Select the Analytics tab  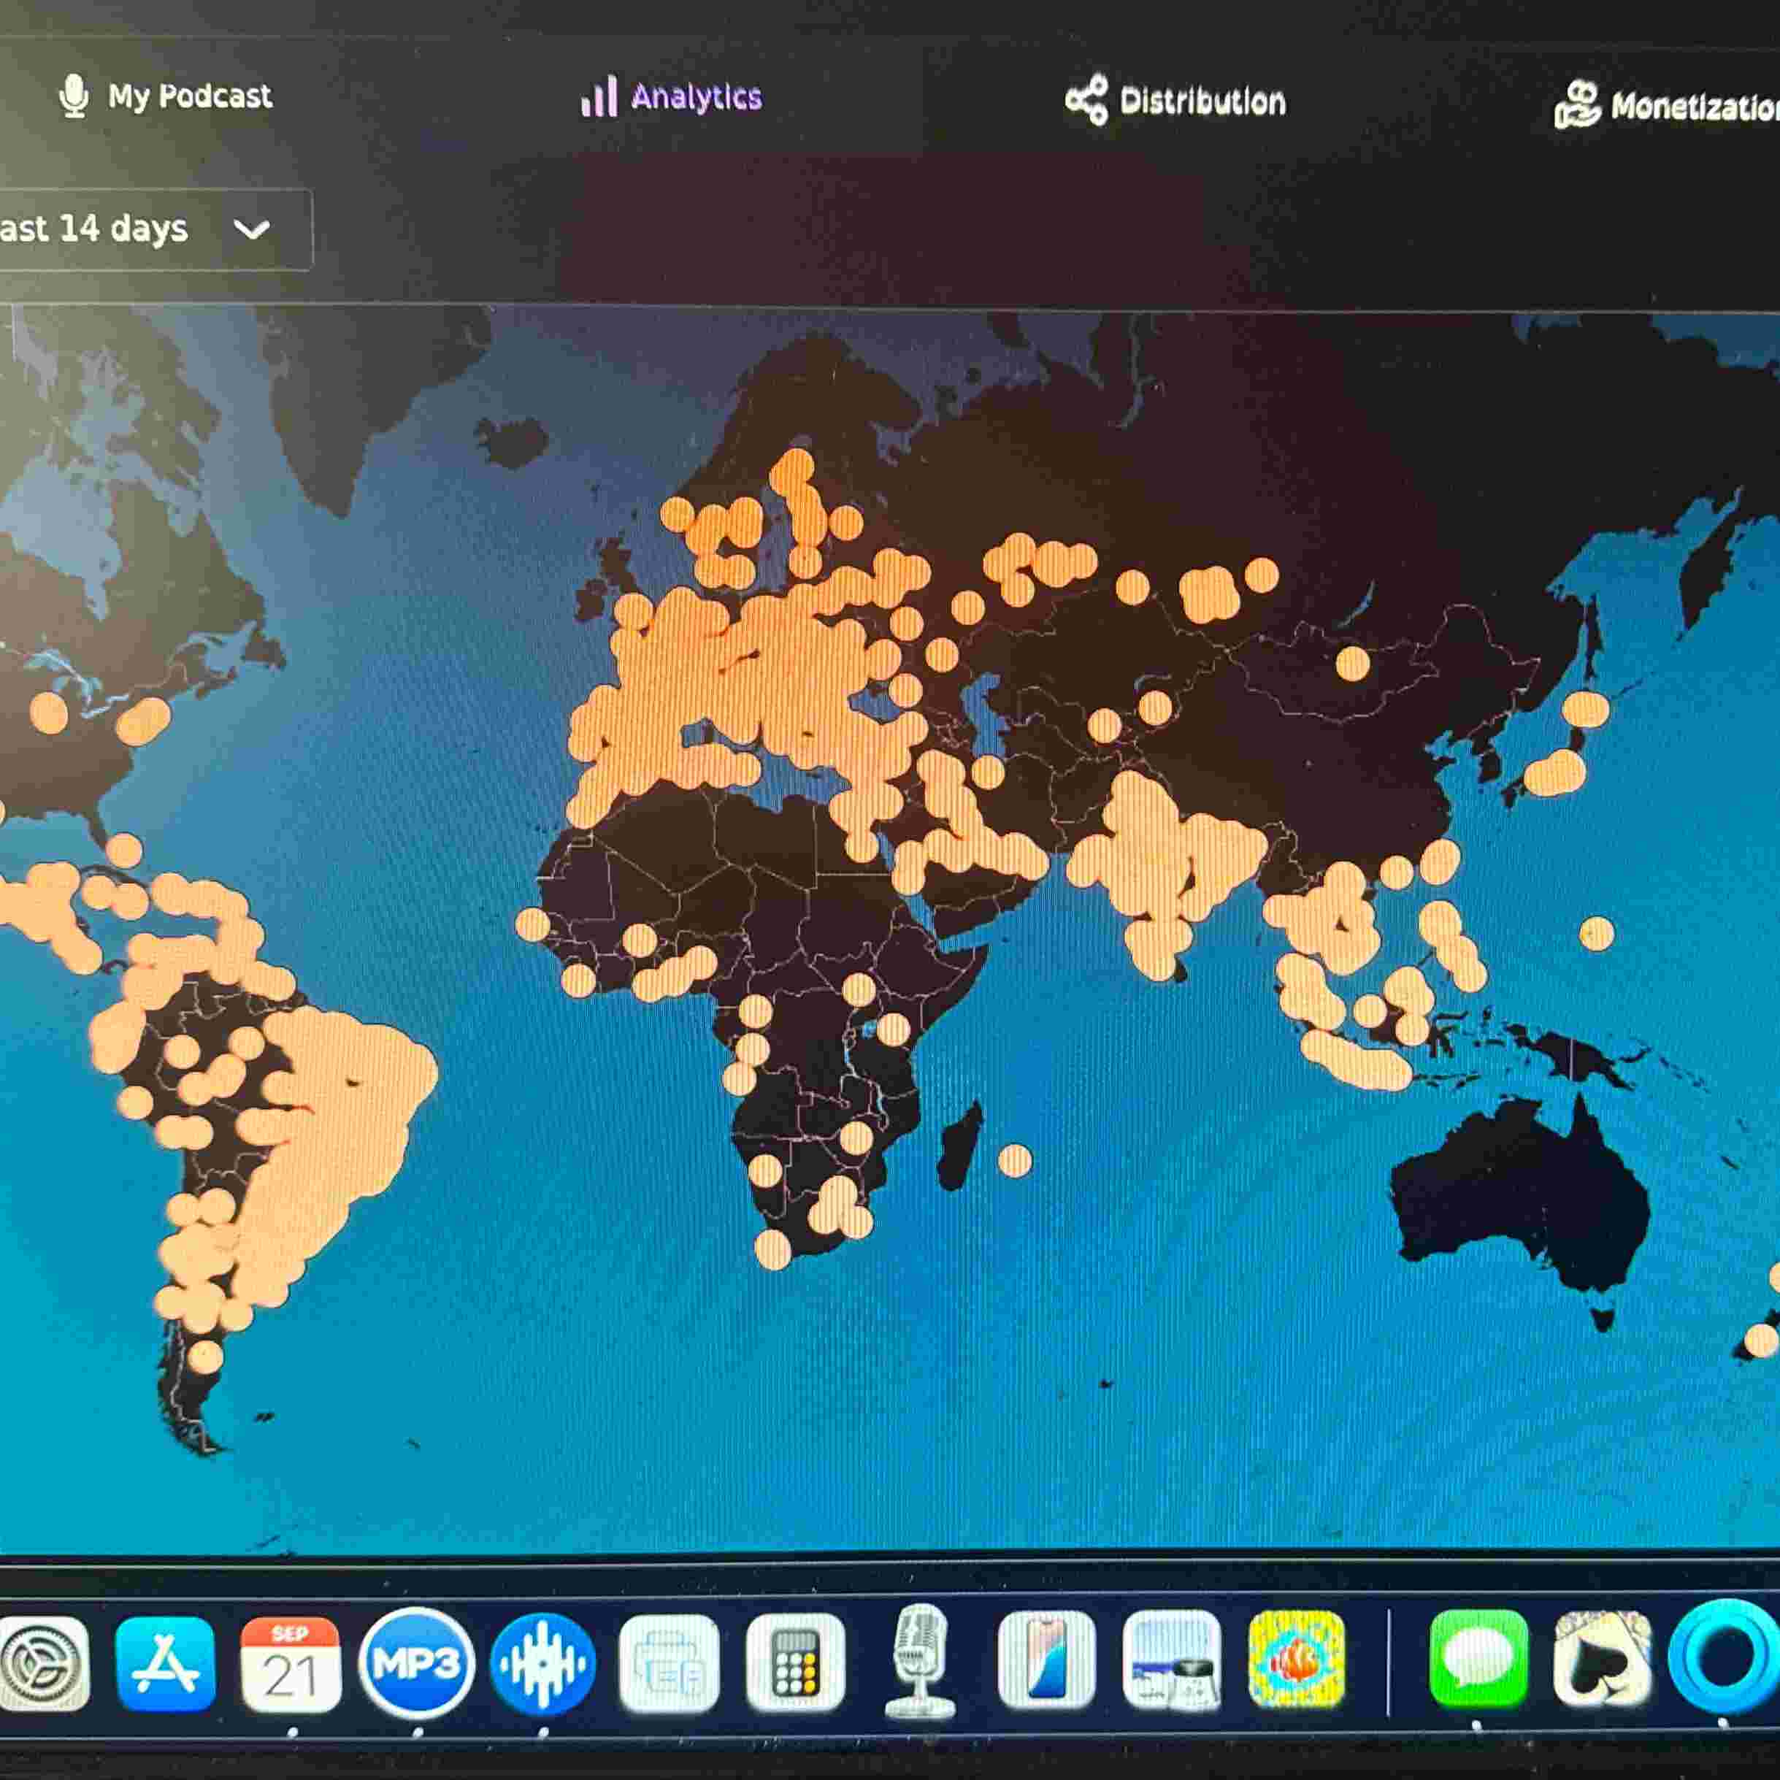[x=696, y=96]
